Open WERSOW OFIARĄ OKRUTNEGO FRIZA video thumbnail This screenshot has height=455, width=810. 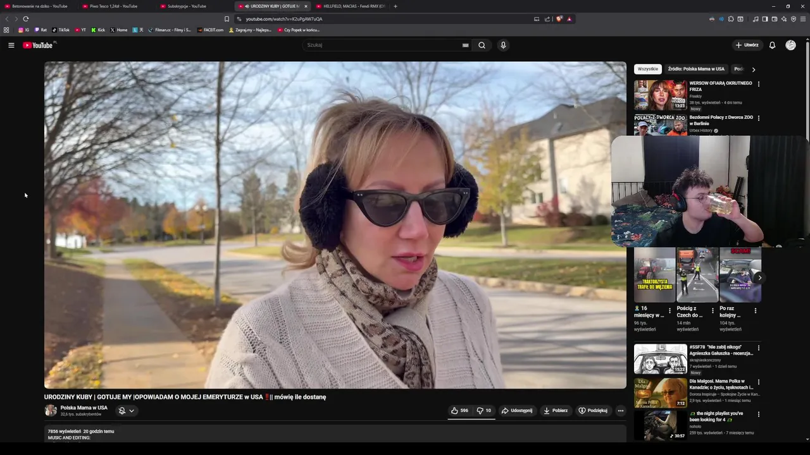coord(661,95)
